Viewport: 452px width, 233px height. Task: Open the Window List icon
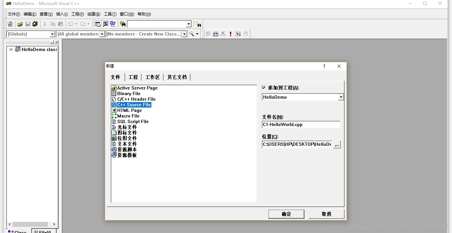click(x=113, y=24)
